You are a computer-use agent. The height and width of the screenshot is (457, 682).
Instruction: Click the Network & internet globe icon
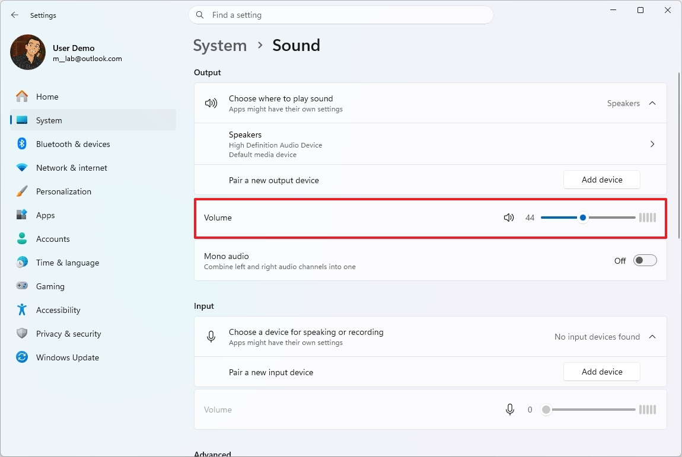21,167
